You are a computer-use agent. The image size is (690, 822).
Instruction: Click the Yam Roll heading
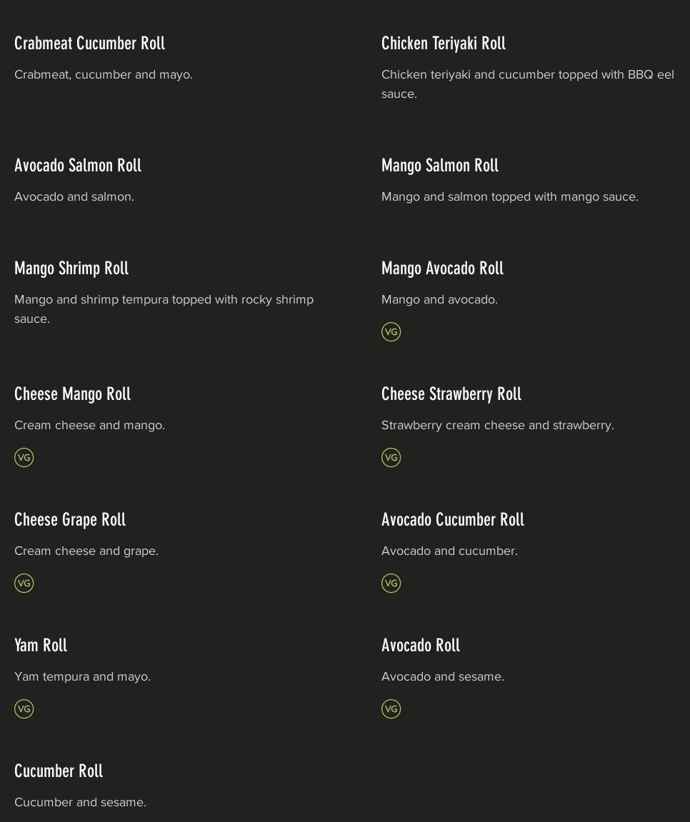pos(41,646)
